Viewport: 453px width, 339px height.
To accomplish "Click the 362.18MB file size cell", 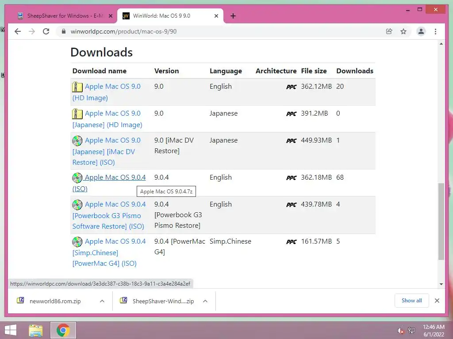I will 316,177.
